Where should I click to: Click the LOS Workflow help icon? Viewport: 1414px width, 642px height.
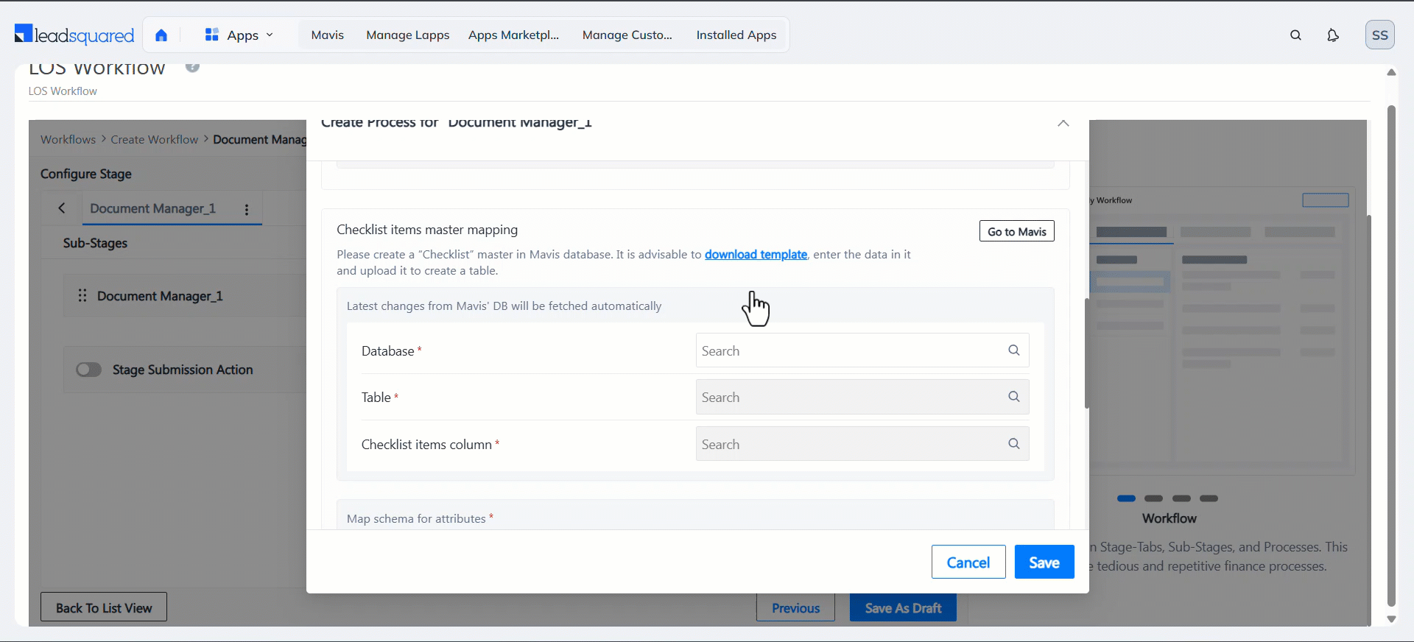pyautogui.click(x=192, y=67)
